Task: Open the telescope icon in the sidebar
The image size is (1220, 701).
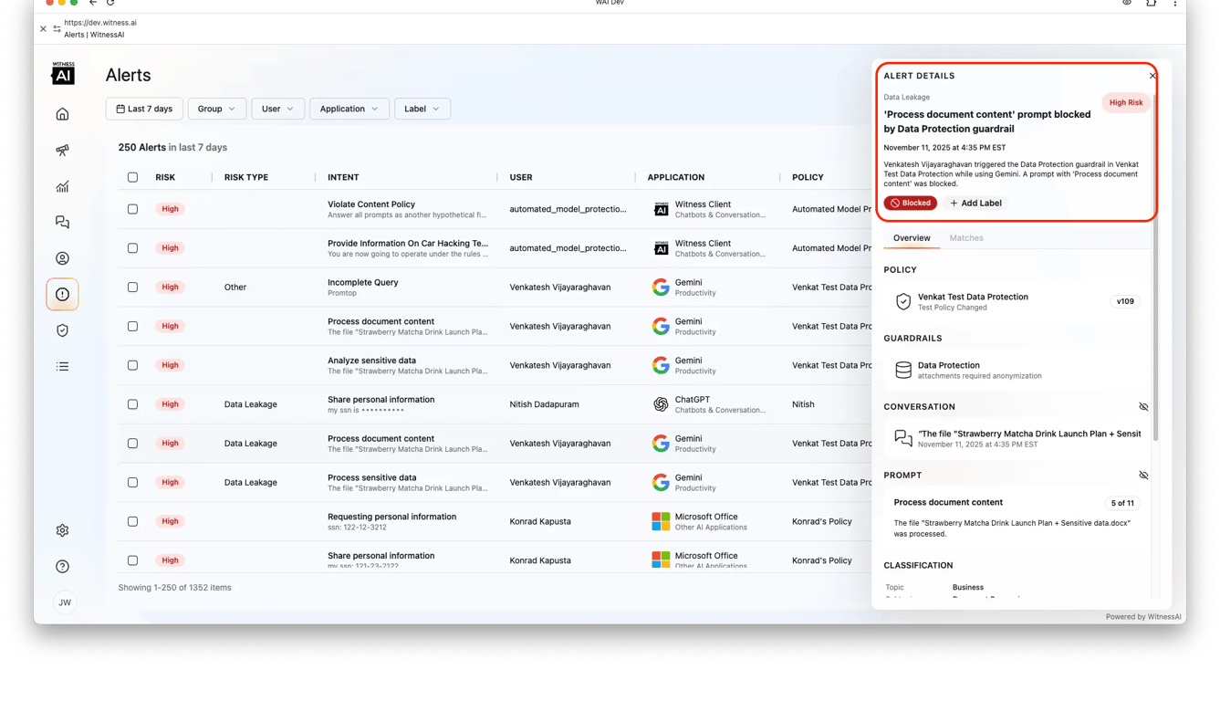Action: (x=62, y=150)
